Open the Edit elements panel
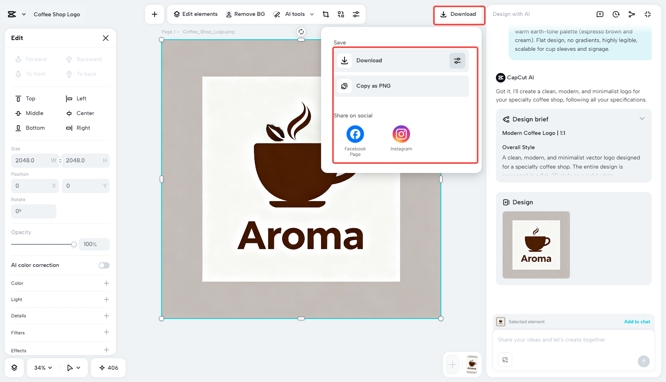This screenshot has height=382, width=666. (195, 14)
